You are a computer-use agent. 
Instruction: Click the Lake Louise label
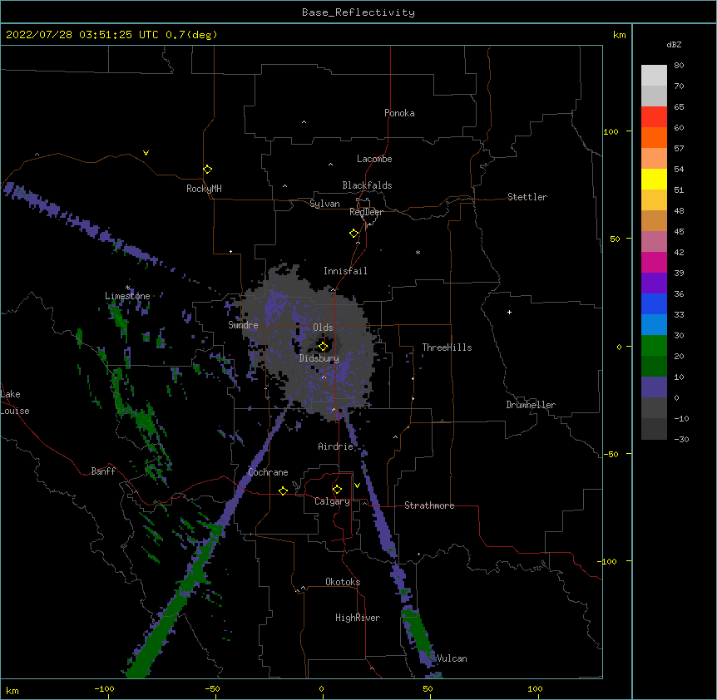click(15, 402)
